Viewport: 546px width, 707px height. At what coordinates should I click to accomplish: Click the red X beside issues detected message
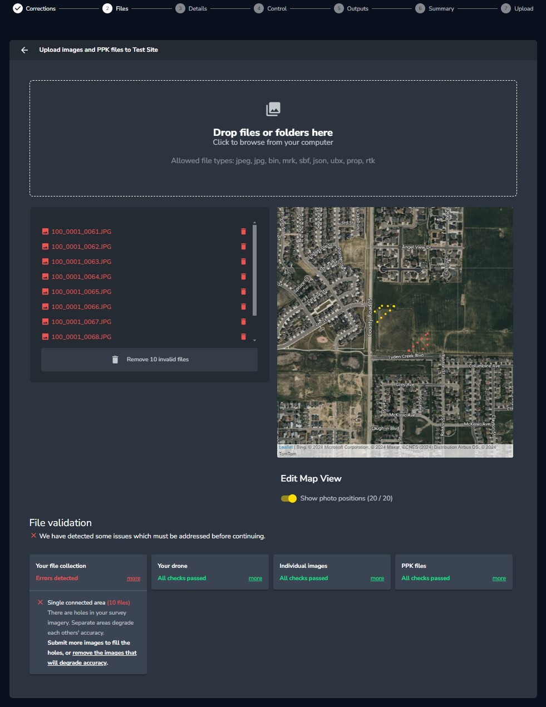coord(33,536)
